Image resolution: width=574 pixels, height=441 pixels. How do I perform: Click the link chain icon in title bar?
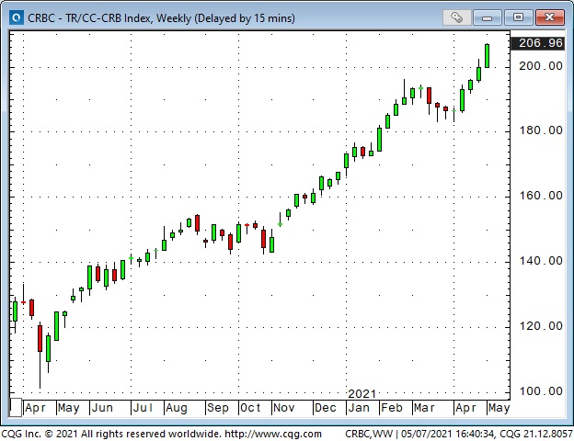456,17
